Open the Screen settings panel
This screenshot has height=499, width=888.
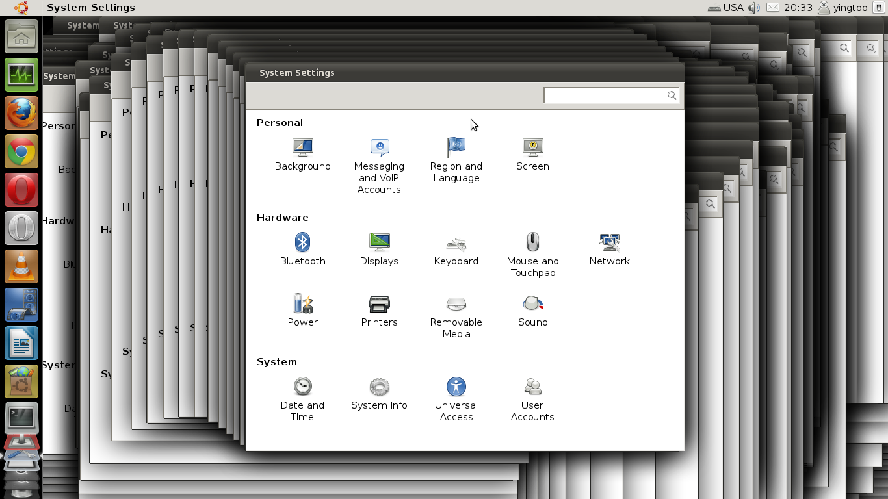[x=532, y=155]
